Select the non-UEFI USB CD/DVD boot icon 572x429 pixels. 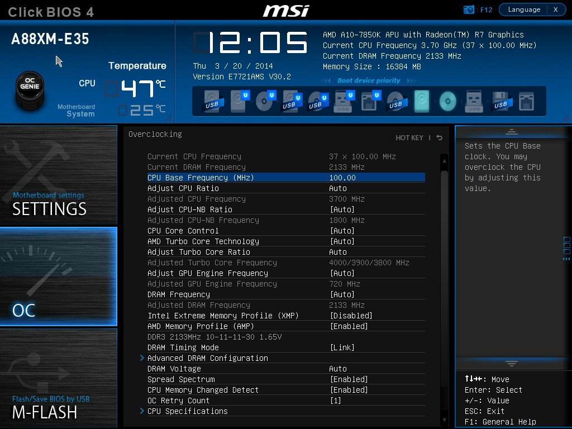click(x=395, y=102)
